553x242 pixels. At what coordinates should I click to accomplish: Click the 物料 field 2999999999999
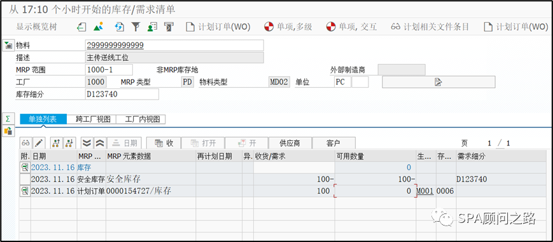[174, 46]
